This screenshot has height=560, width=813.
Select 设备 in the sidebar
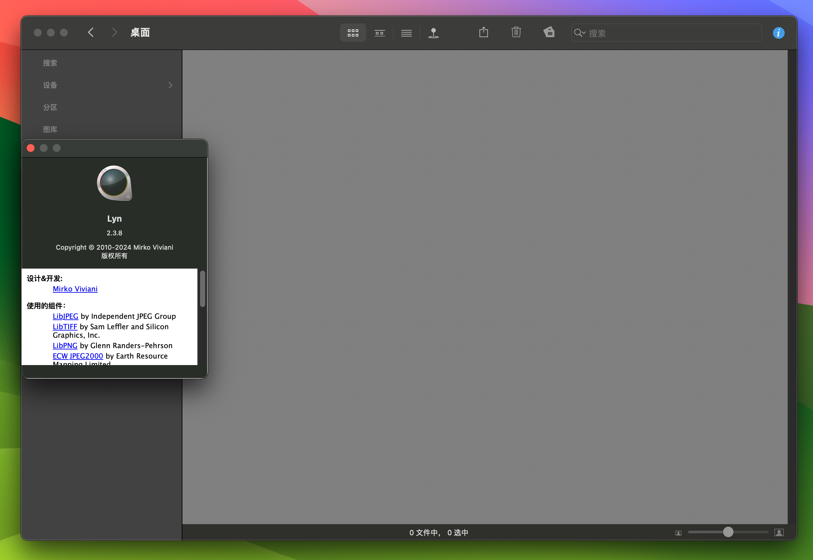pyautogui.click(x=50, y=85)
